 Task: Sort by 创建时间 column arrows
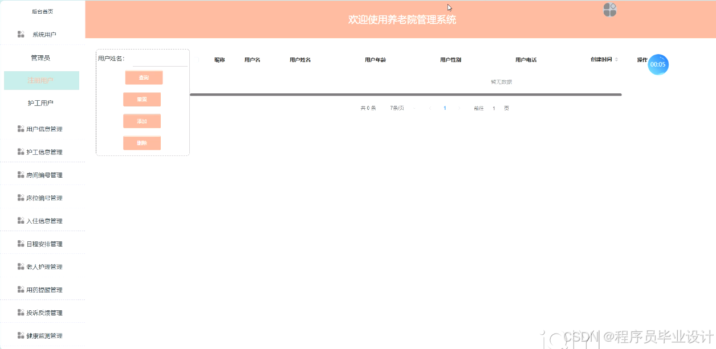[616, 60]
